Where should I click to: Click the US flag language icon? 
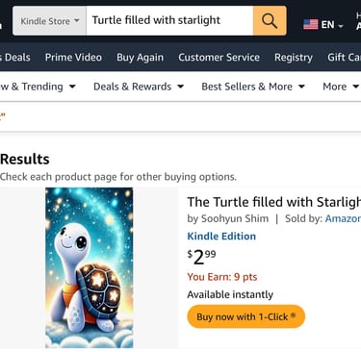point(310,24)
